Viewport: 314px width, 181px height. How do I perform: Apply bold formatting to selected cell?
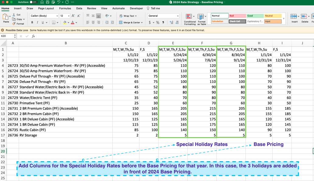tap(32, 22)
